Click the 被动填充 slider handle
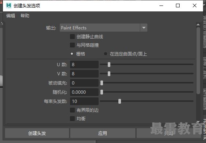The image size is (206, 143). tap(102, 83)
